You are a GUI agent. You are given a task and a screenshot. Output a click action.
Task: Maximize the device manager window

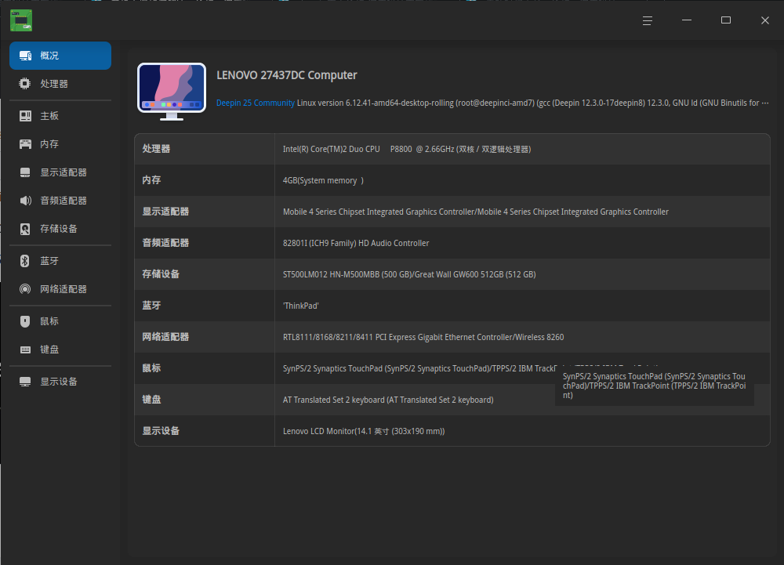pos(725,20)
